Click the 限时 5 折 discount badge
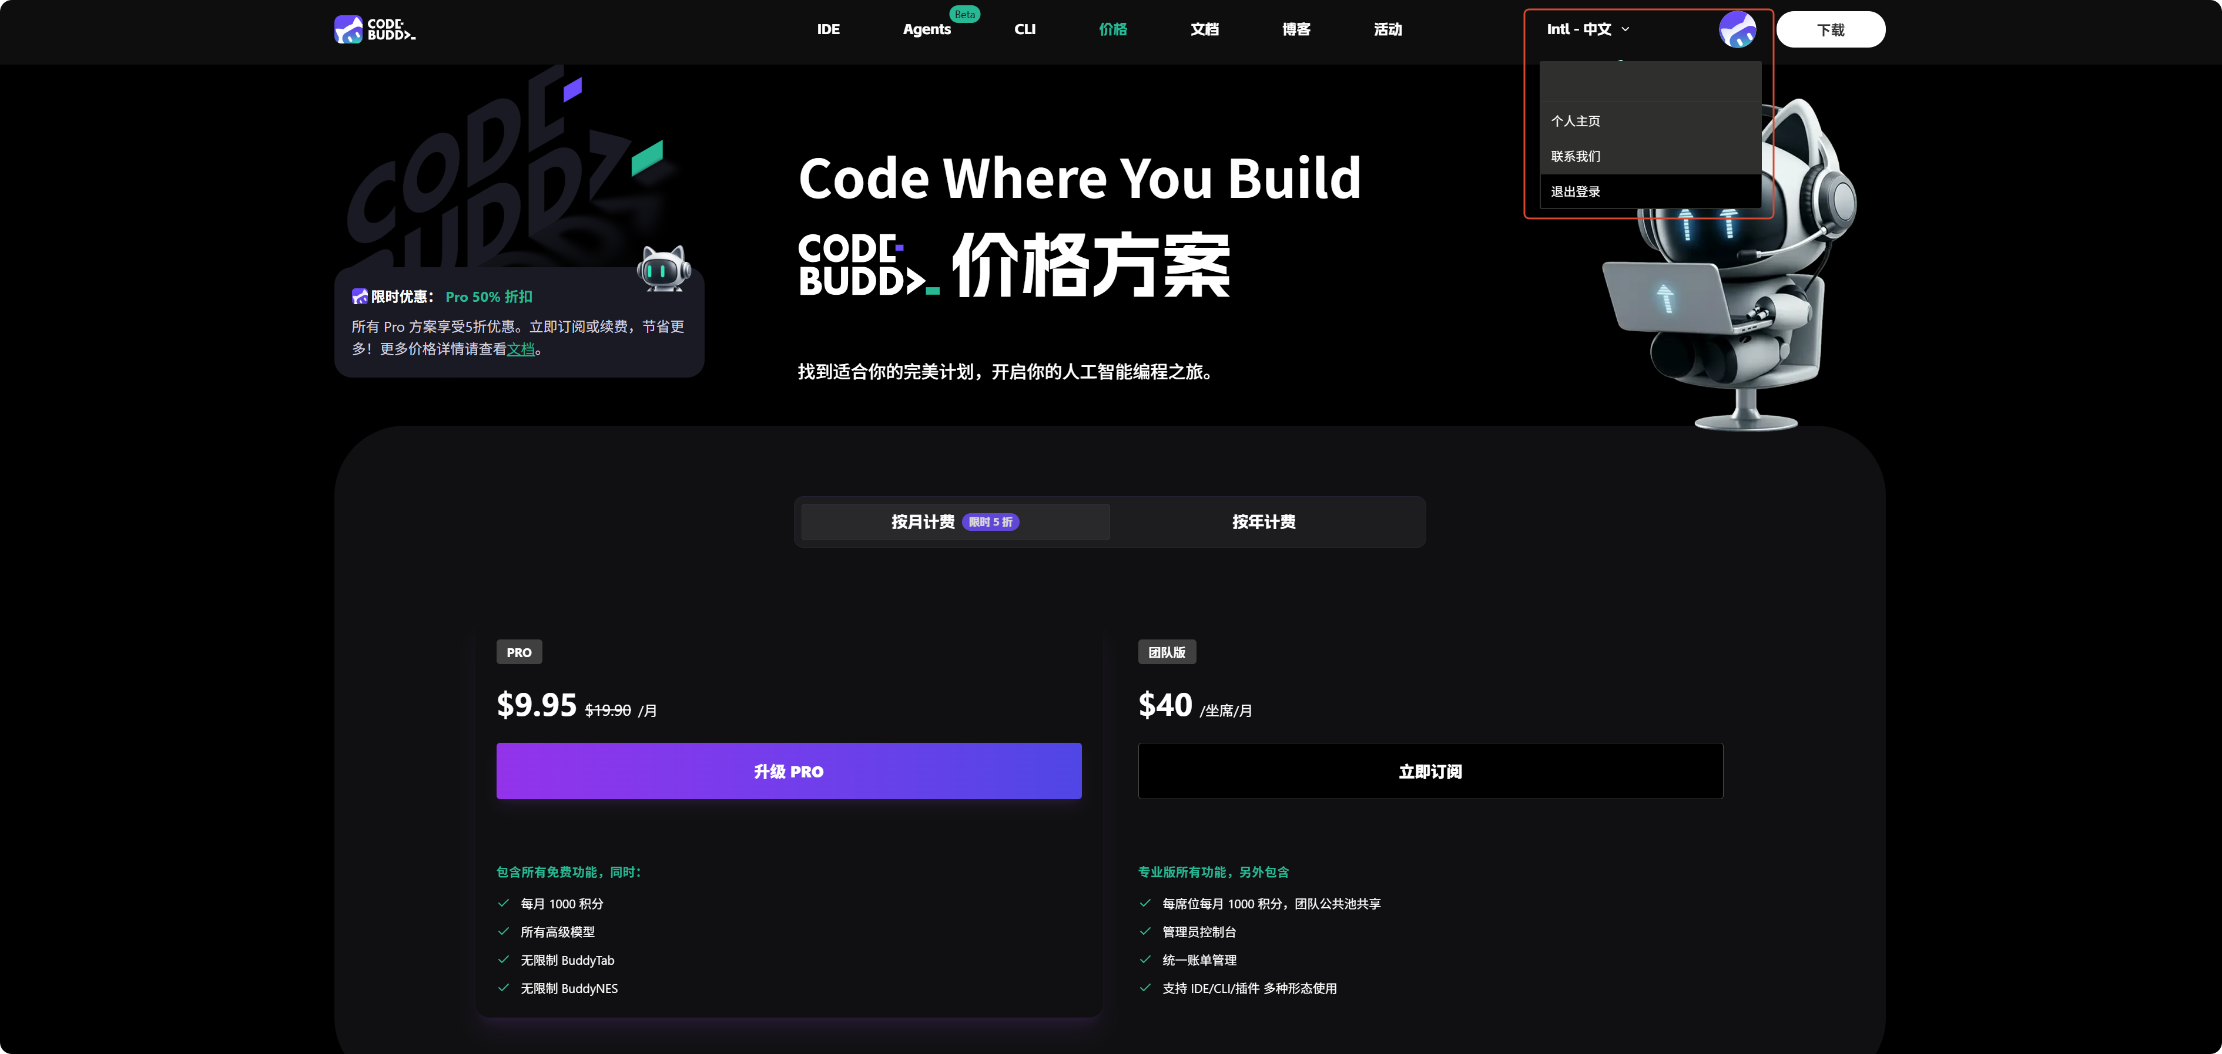 990,521
